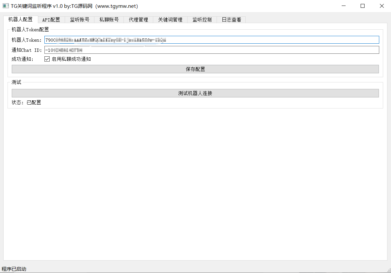Click the app icon in title bar
Screen dimensions: 391x273
(6, 6)
